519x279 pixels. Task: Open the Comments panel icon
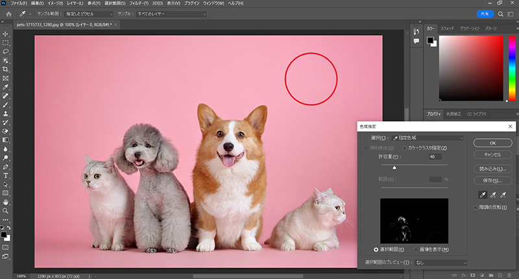(416, 41)
